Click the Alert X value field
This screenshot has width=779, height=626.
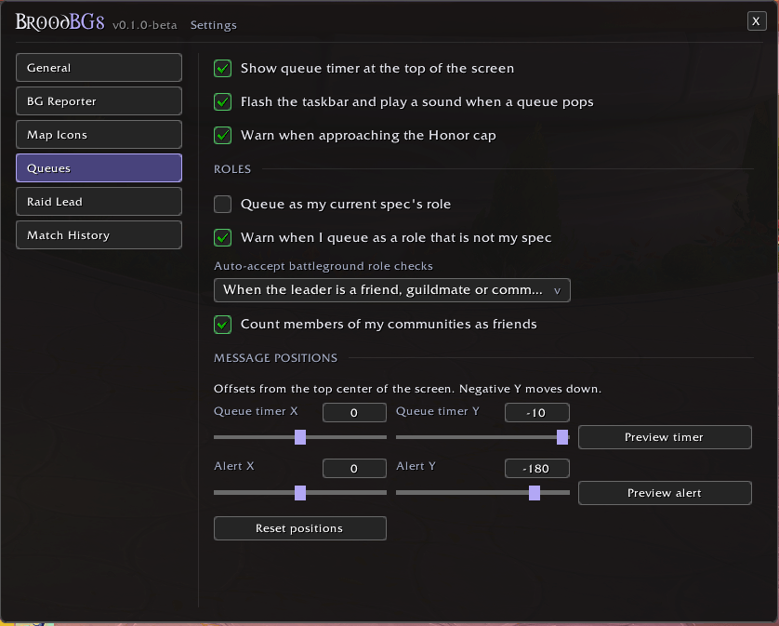[x=354, y=469]
